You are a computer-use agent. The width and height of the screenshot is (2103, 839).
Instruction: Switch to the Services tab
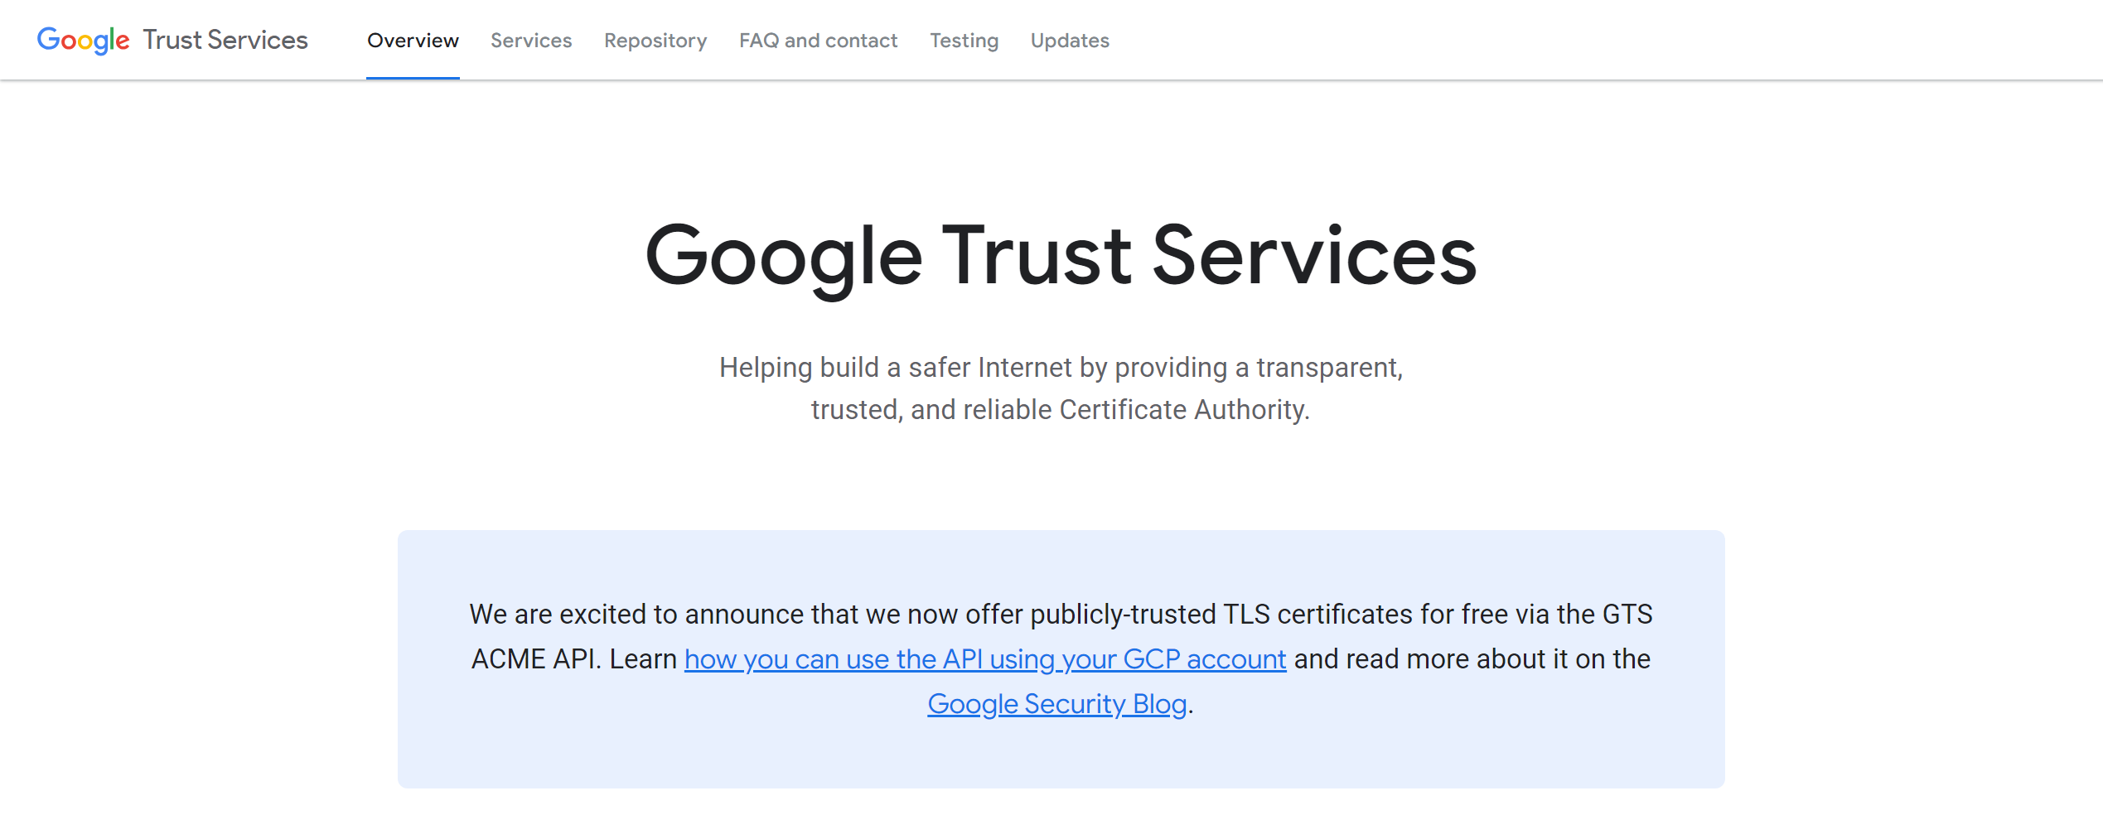(531, 41)
